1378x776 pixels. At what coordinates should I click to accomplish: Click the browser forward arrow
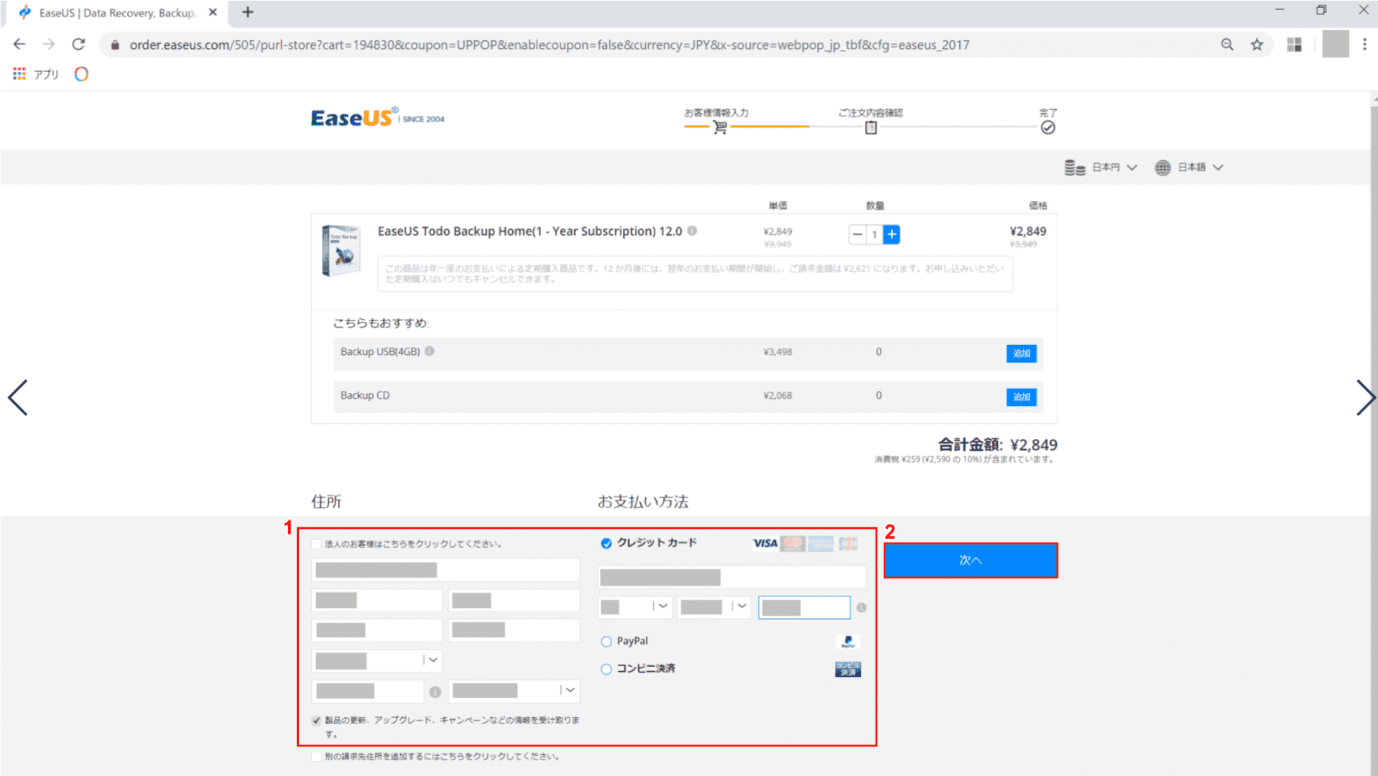coord(49,45)
